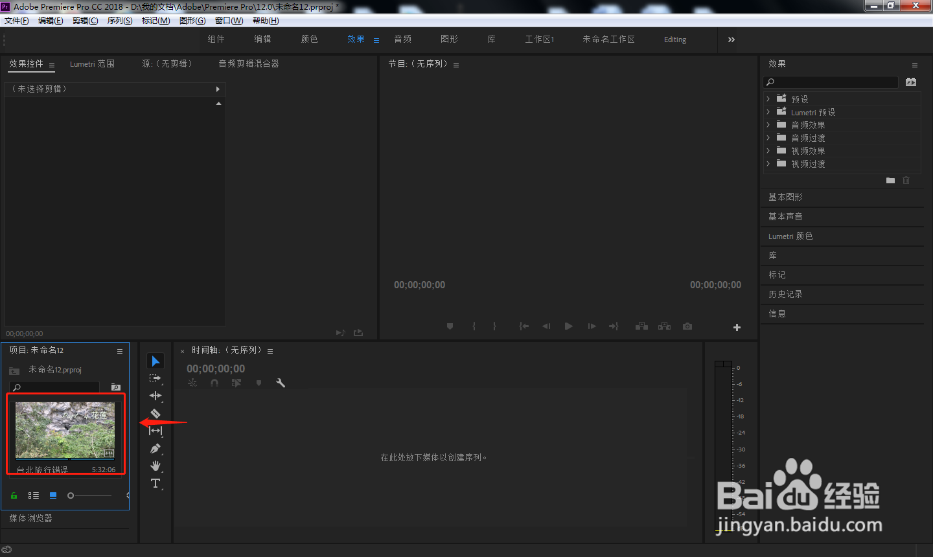Expand the 音频过渡 folder
Viewport: 933px width, 557px height.
pyautogui.click(x=768, y=137)
